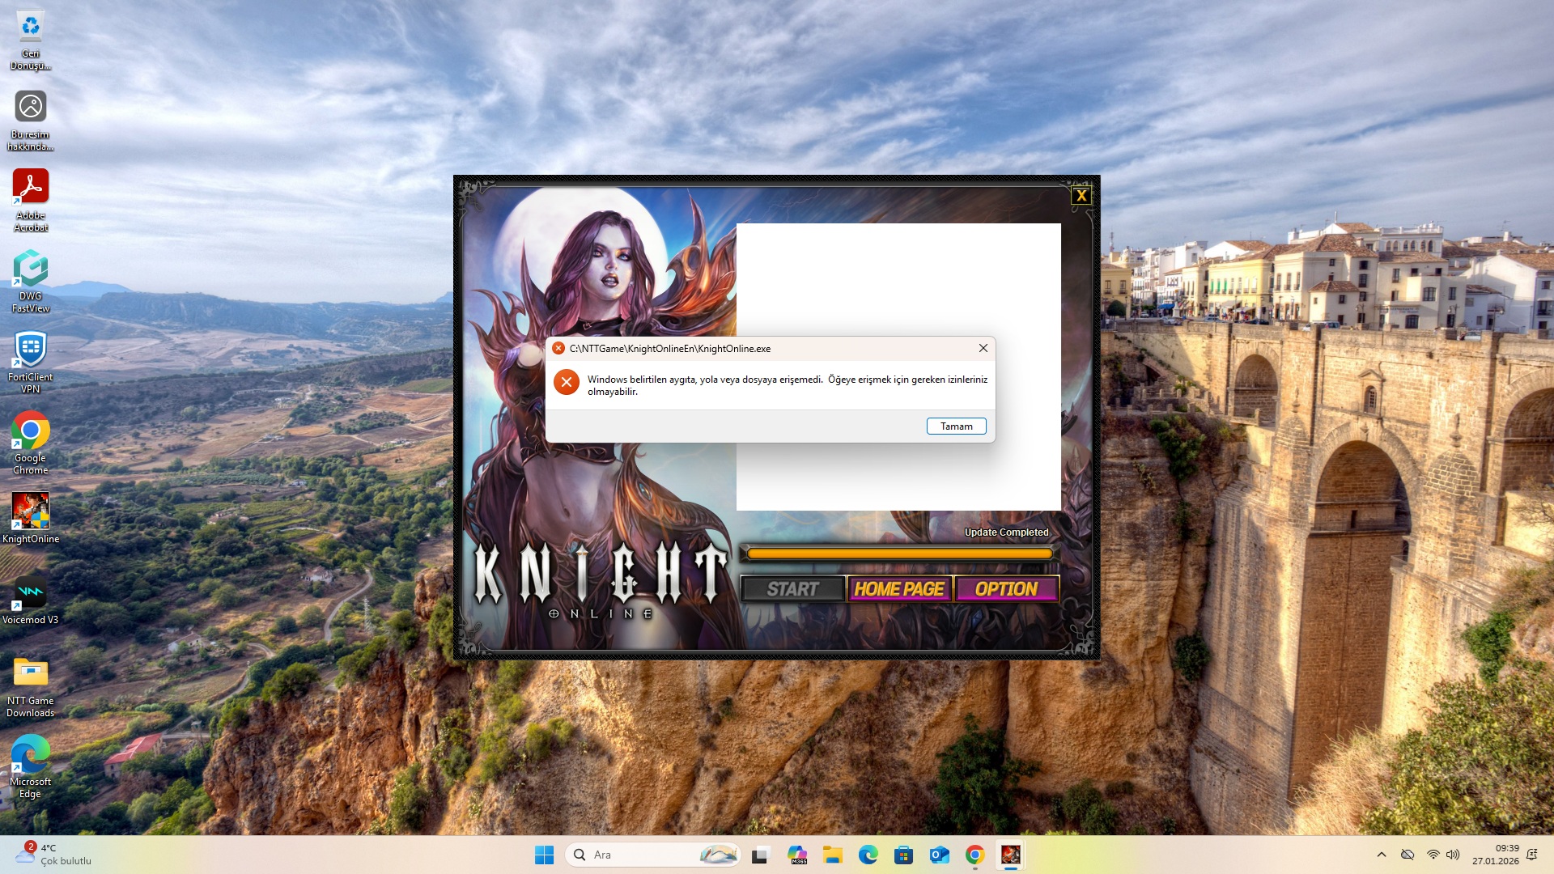Screen dimensions: 1554x874
Task: Click the 'Update Completed' status text
Action: click(1006, 532)
